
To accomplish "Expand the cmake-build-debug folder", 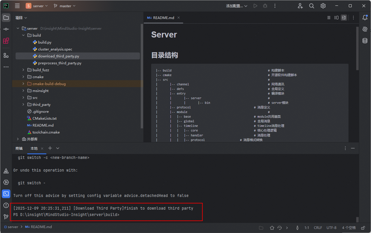I will [x=24, y=84].
